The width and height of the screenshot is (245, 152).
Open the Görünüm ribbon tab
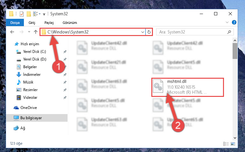pyautogui.click(x=70, y=23)
